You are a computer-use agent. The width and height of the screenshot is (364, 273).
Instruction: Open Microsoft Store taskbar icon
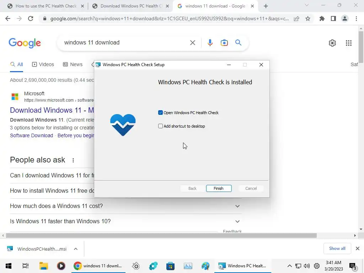(x=170, y=266)
